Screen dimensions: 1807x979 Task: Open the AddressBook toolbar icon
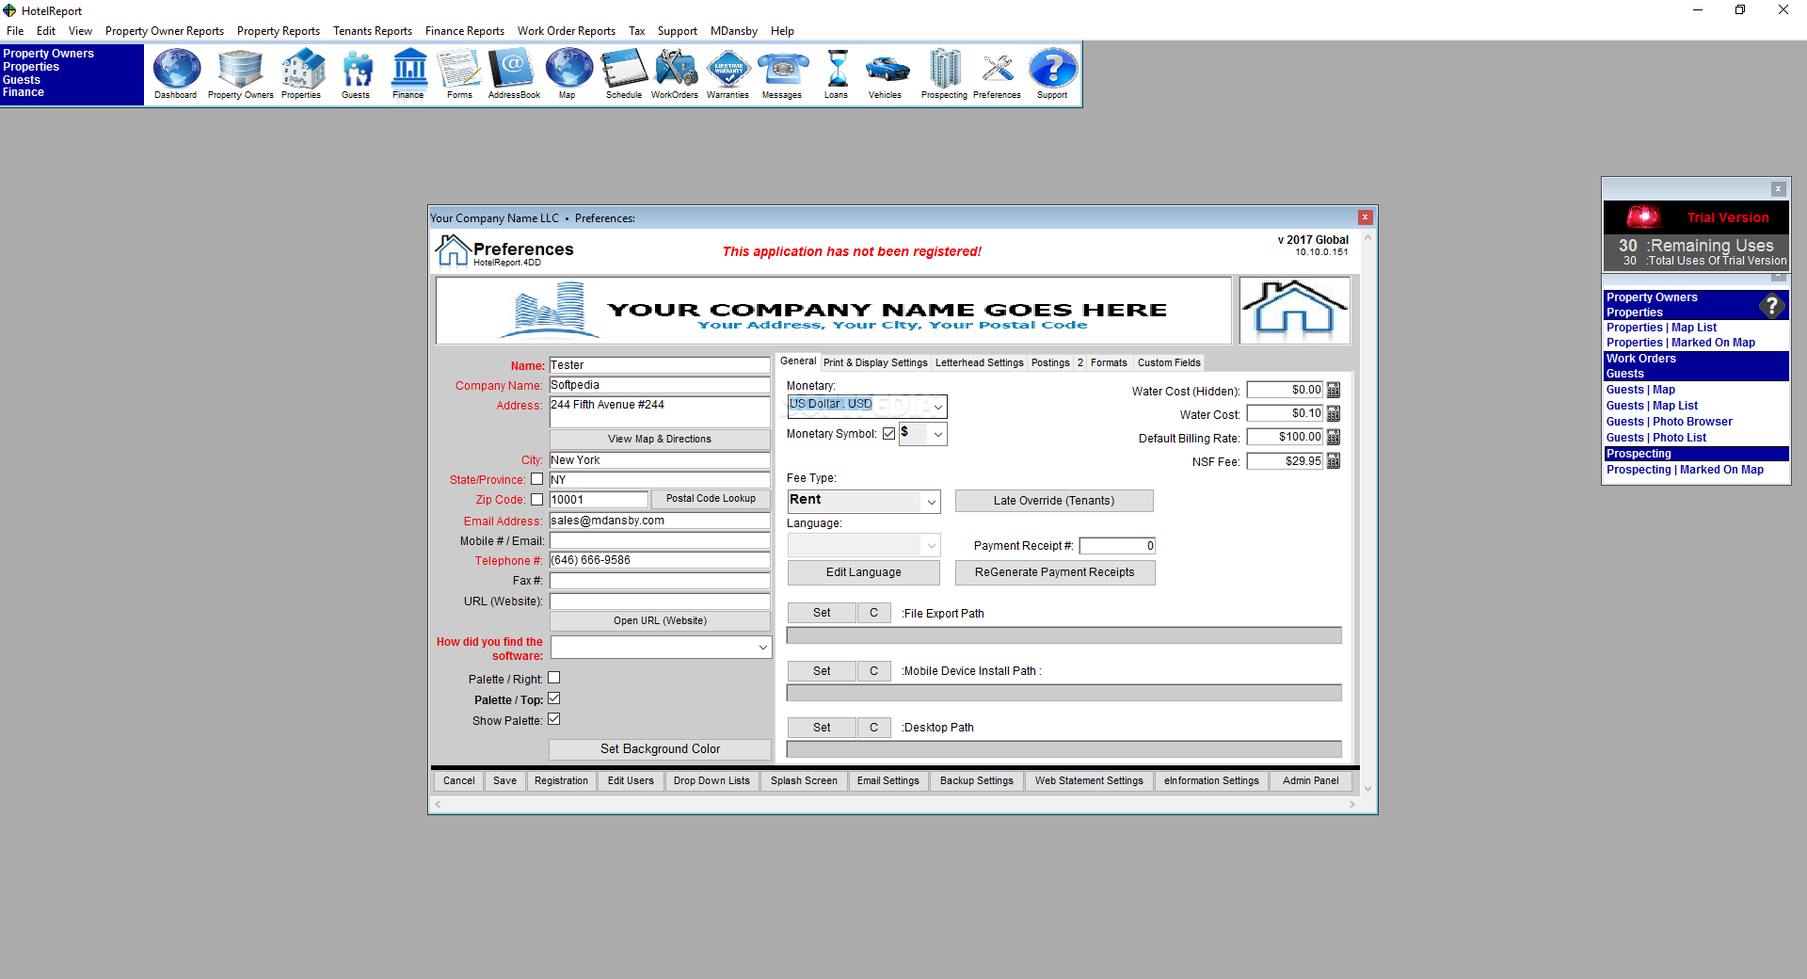(514, 73)
